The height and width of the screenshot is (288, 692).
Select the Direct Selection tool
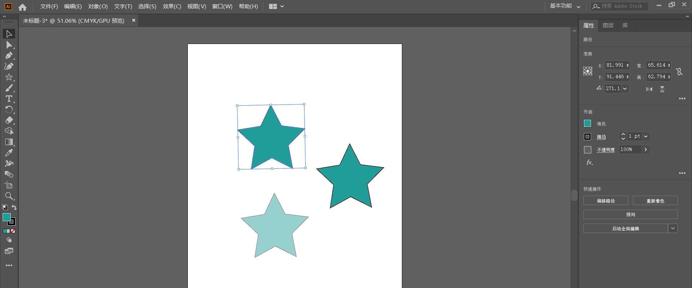coord(9,45)
